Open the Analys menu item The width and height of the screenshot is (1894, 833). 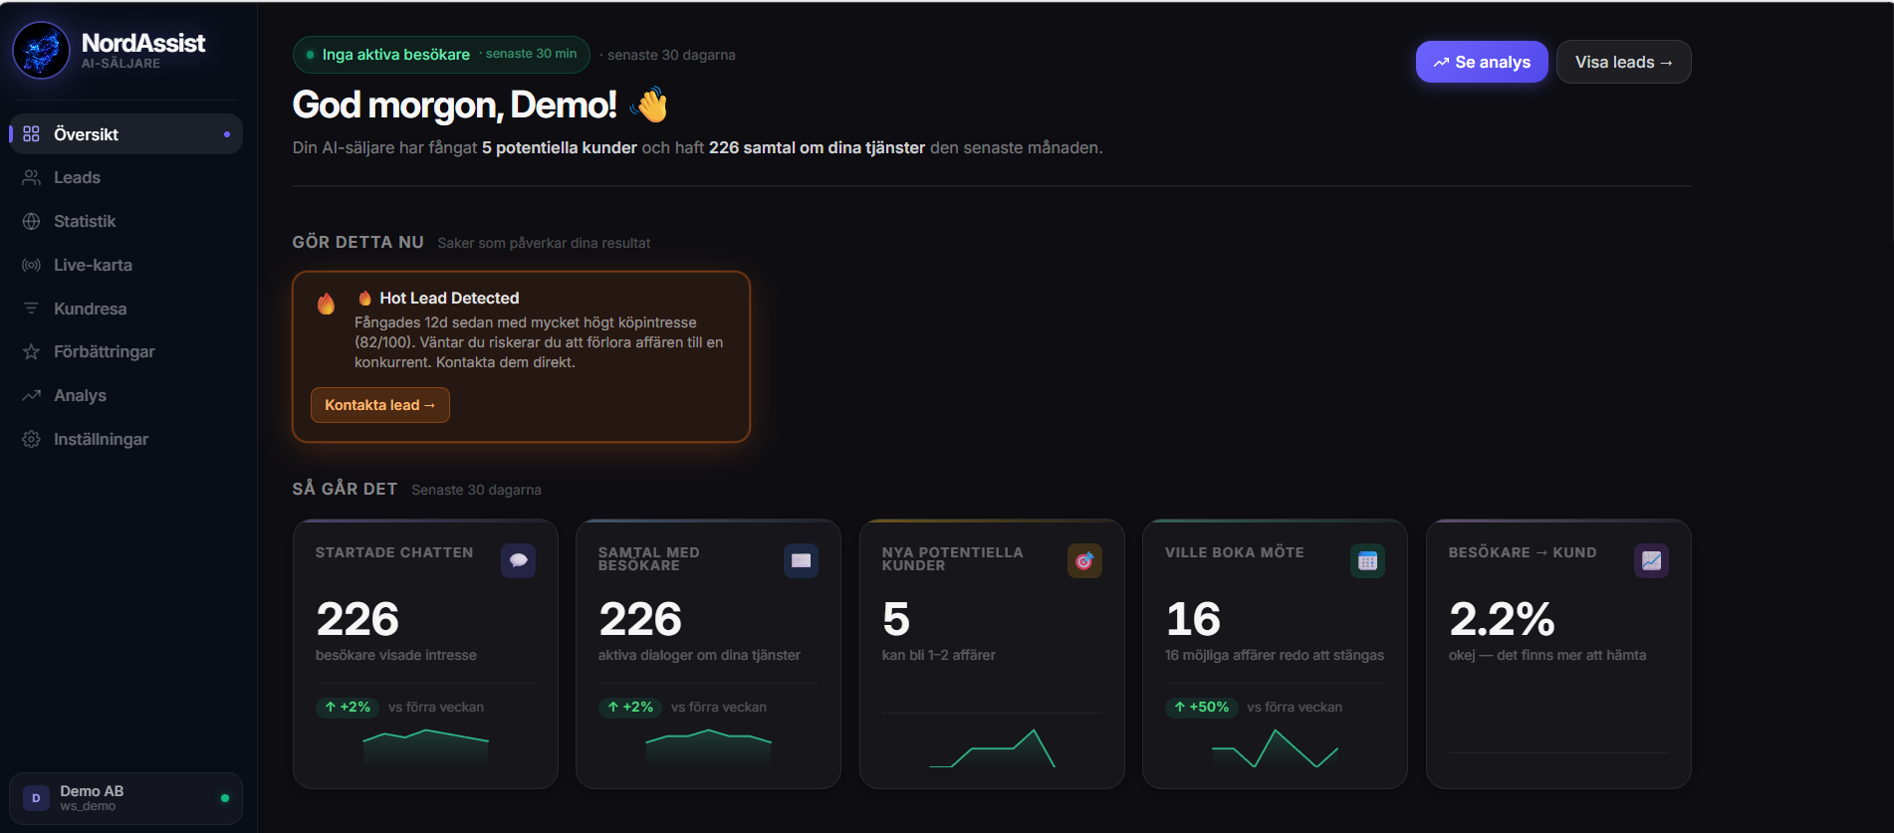(125, 395)
